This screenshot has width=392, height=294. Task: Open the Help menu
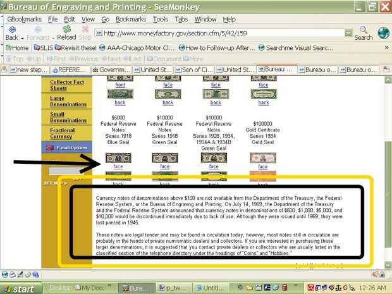point(230,19)
